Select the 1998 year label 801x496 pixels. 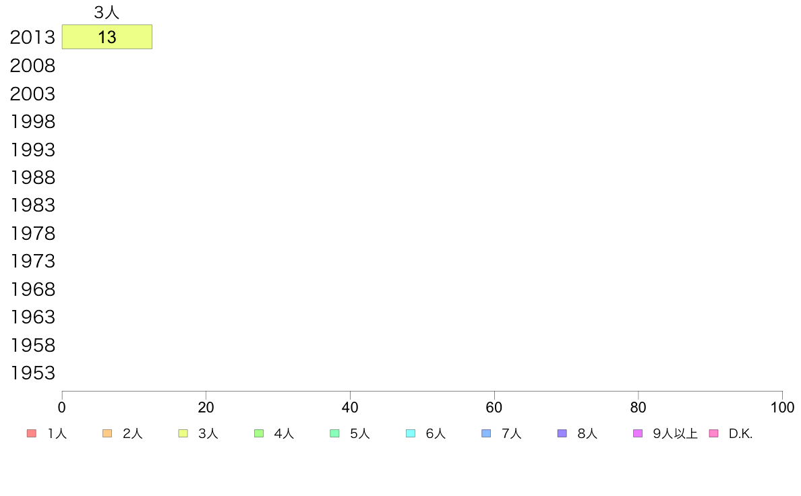[x=32, y=121]
